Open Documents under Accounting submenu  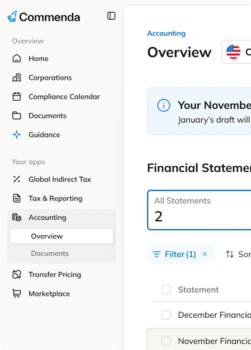[50, 254]
